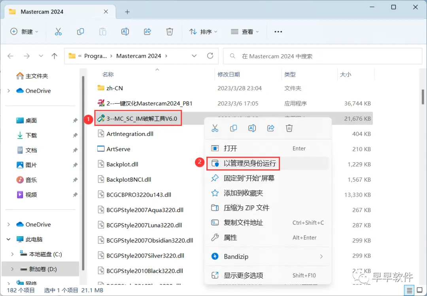Expand 本地磁盘 (C:) tree node
The image size is (427, 296).
(12, 254)
